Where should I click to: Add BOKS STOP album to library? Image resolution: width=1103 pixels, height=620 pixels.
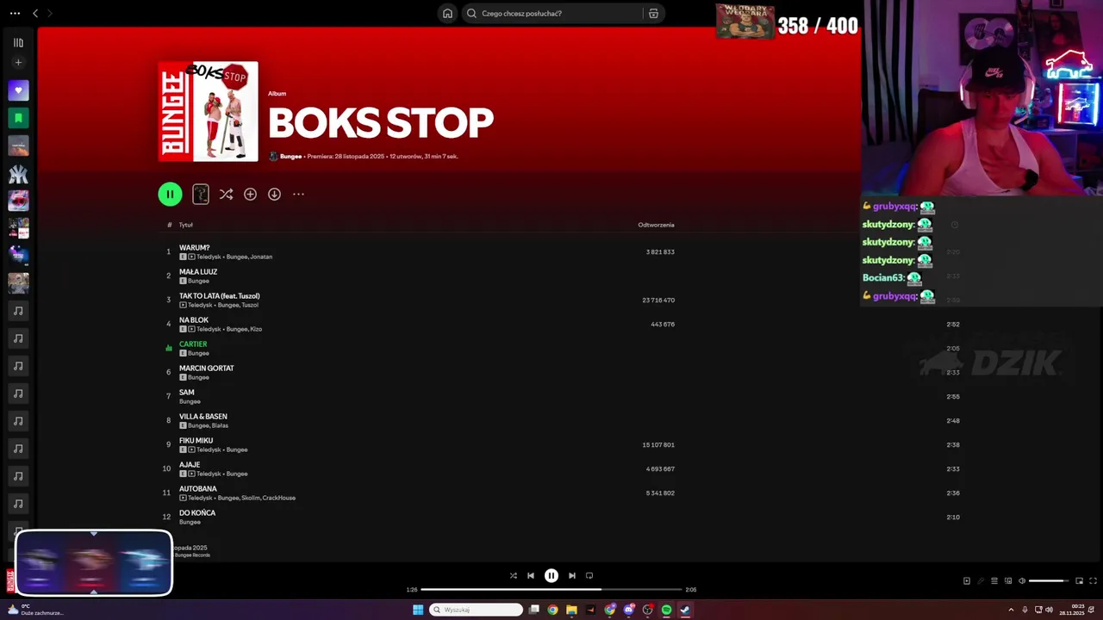(250, 195)
